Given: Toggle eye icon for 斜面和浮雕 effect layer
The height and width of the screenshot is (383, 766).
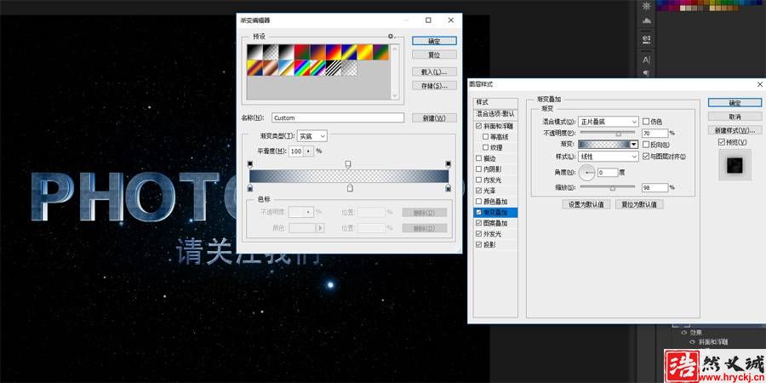Looking at the screenshot, I should click(692, 342).
